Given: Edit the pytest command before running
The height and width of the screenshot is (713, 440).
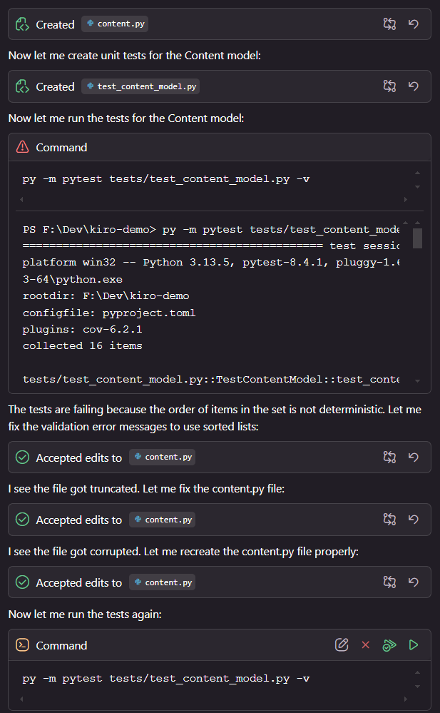Looking at the screenshot, I should coord(342,644).
